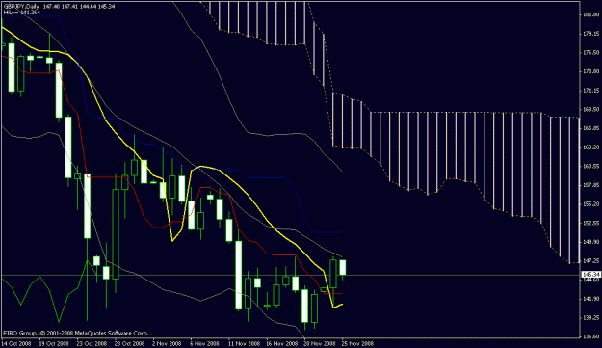The width and height of the screenshot is (602, 348).
Task: Click the 139.25 price axis label
Action: tap(591, 318)
